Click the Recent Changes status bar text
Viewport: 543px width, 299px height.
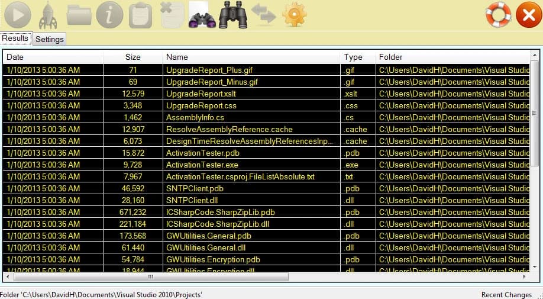point(506,295)
